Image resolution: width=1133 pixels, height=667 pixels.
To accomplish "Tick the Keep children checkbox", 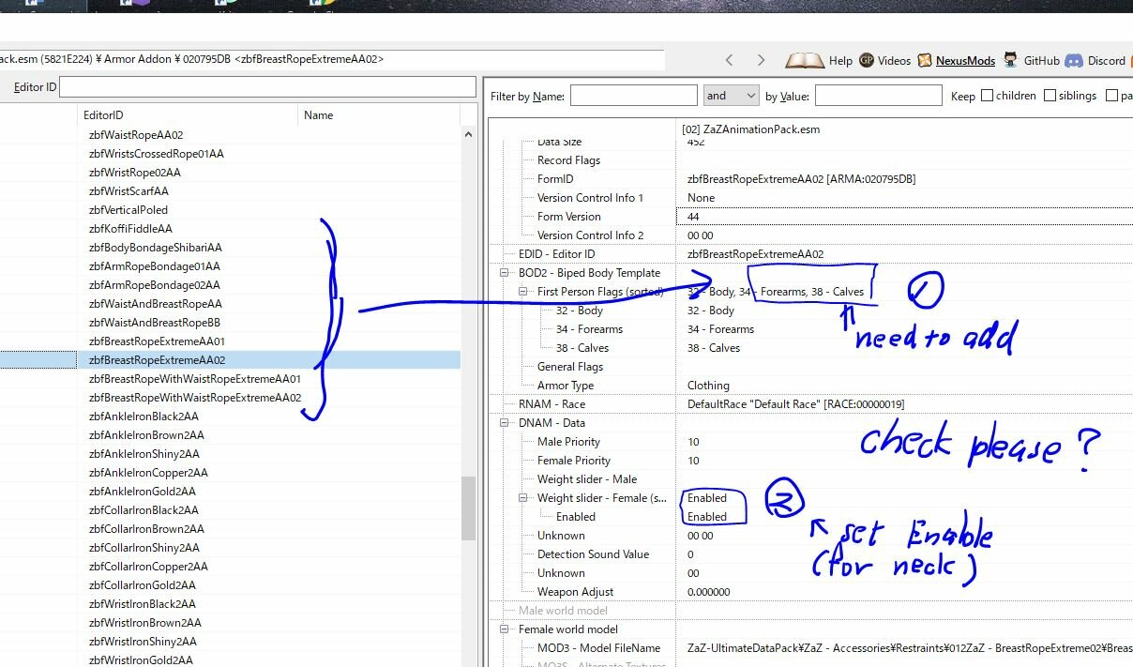I will tap(987, 96).
